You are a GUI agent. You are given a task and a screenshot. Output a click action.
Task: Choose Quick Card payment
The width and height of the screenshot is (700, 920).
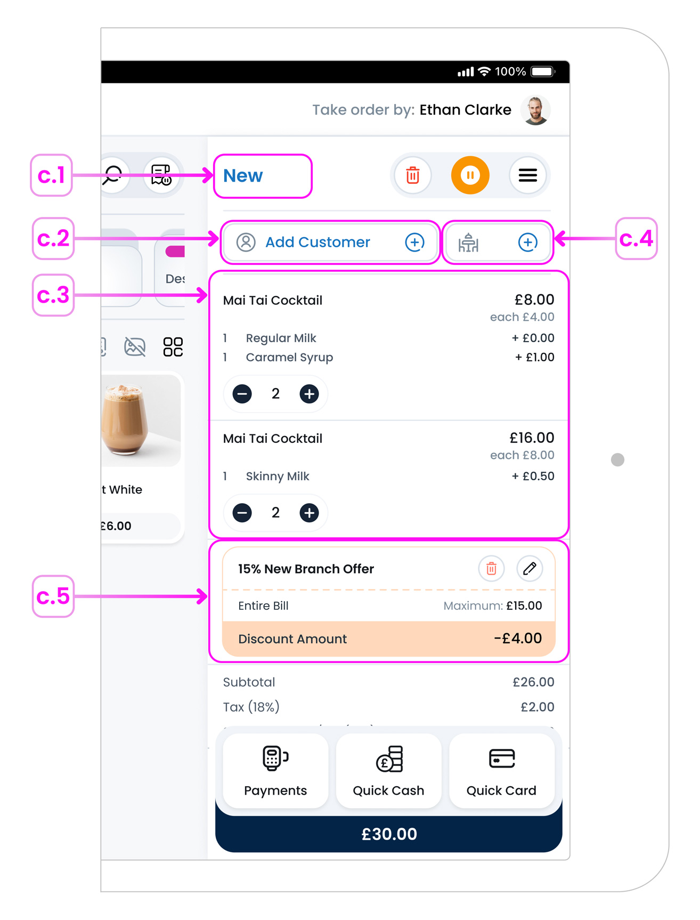tap(501, 771)
